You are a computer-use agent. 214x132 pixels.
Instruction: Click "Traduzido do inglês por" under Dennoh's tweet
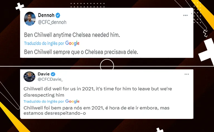point(44,43)
